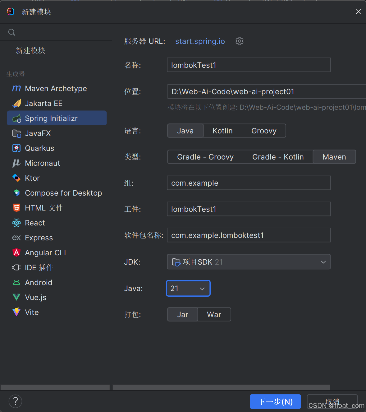Open the Java version 21 dropdown
This screenshot has height=412, width=366.
pyautogui.click(x=188, y=288)
